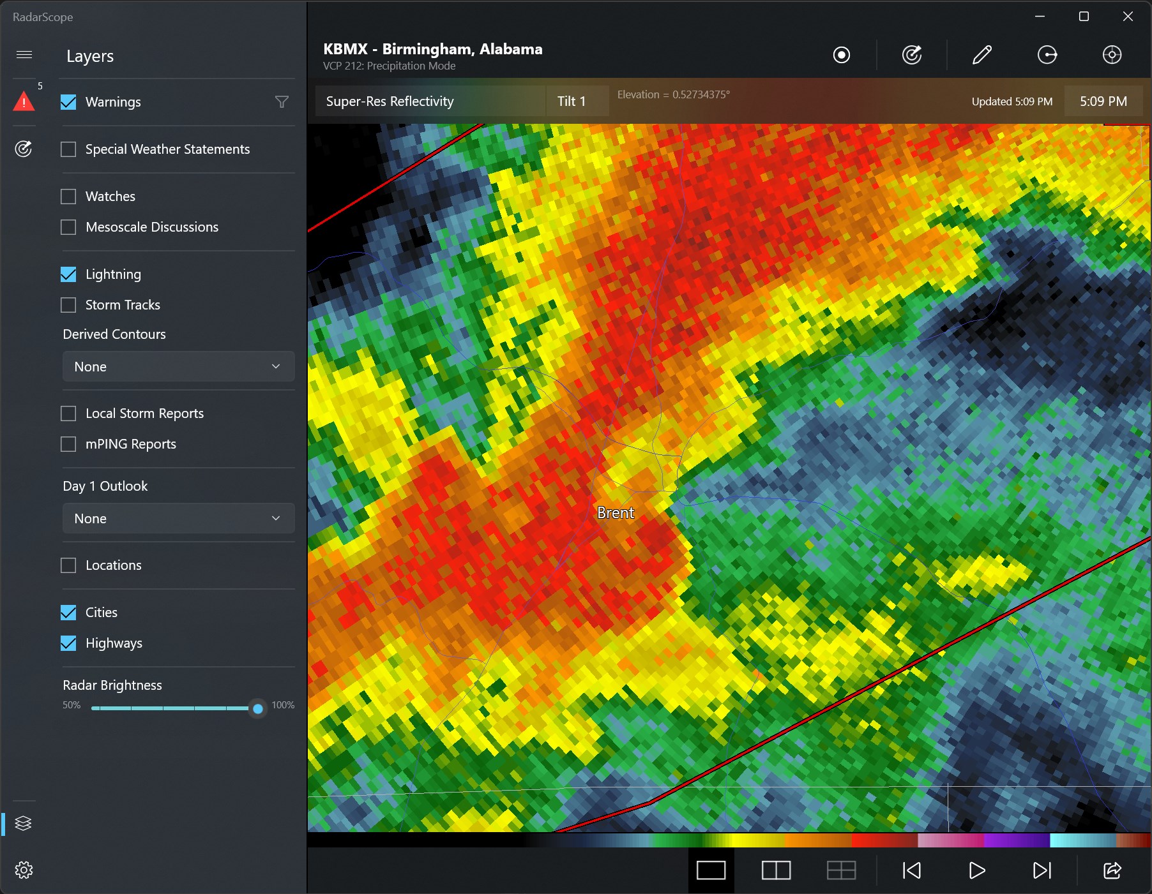Open the Tilt 1 selector
The image size is (1152, 894).
coord(576,100)
